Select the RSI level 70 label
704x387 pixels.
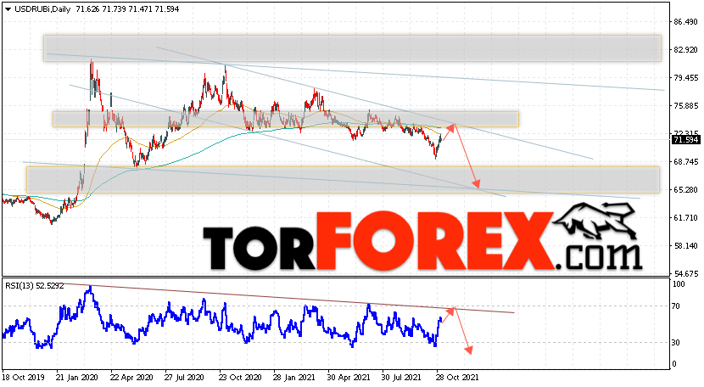coord(676,306)
